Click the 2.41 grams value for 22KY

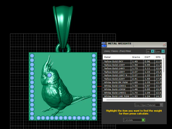click(135, 79)
